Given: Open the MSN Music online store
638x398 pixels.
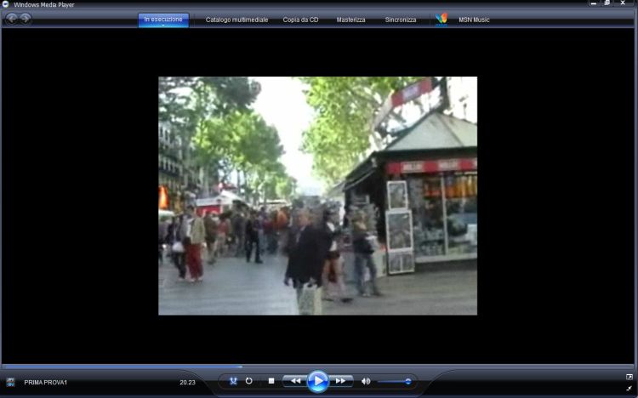Looking at the screenshot, I should (475, 19).
